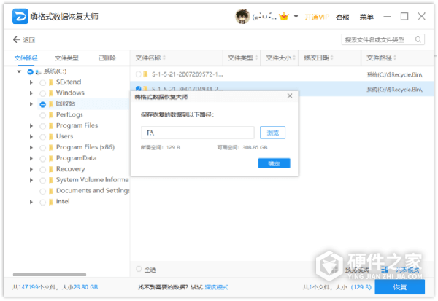The width and height of the screenshot is (438, 301).
Task: Sort by 文件路径 column header
Action: (381, 58)
